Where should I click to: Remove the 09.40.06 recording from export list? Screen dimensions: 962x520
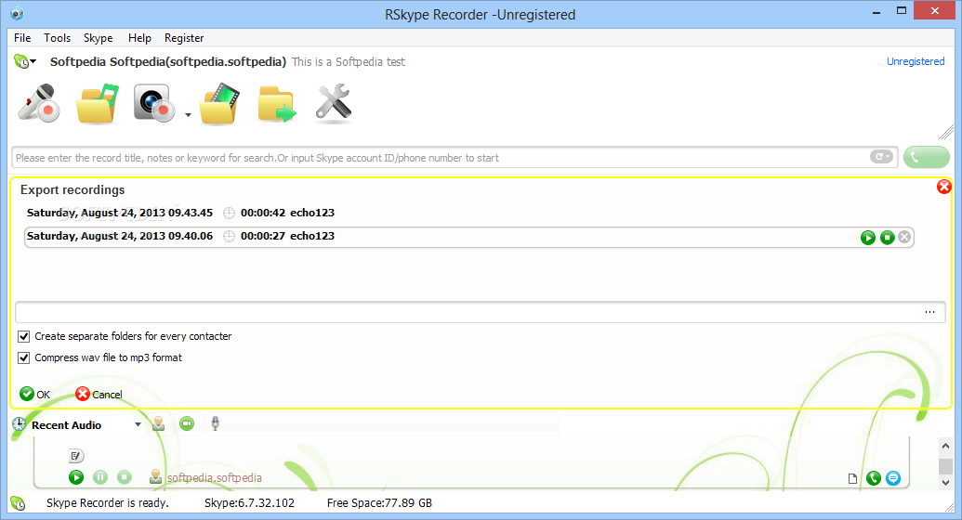pyautogui.click(x=904, y=238)
